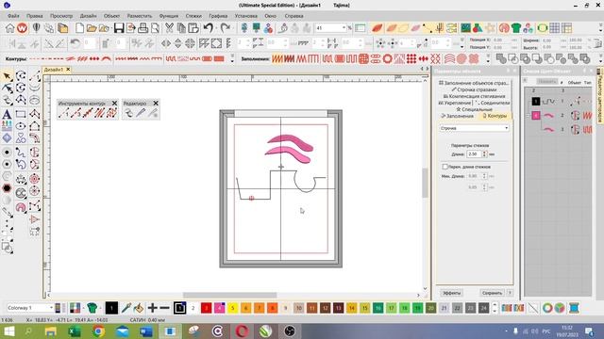Expand the fill stitch types gallery
The height and width of the screenshot is (339, 604).
(x=489, y=58)
